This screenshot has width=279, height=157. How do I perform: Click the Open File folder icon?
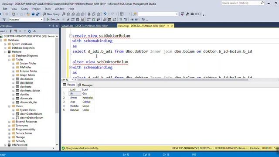pyautogui.click(x=28, y=14)
